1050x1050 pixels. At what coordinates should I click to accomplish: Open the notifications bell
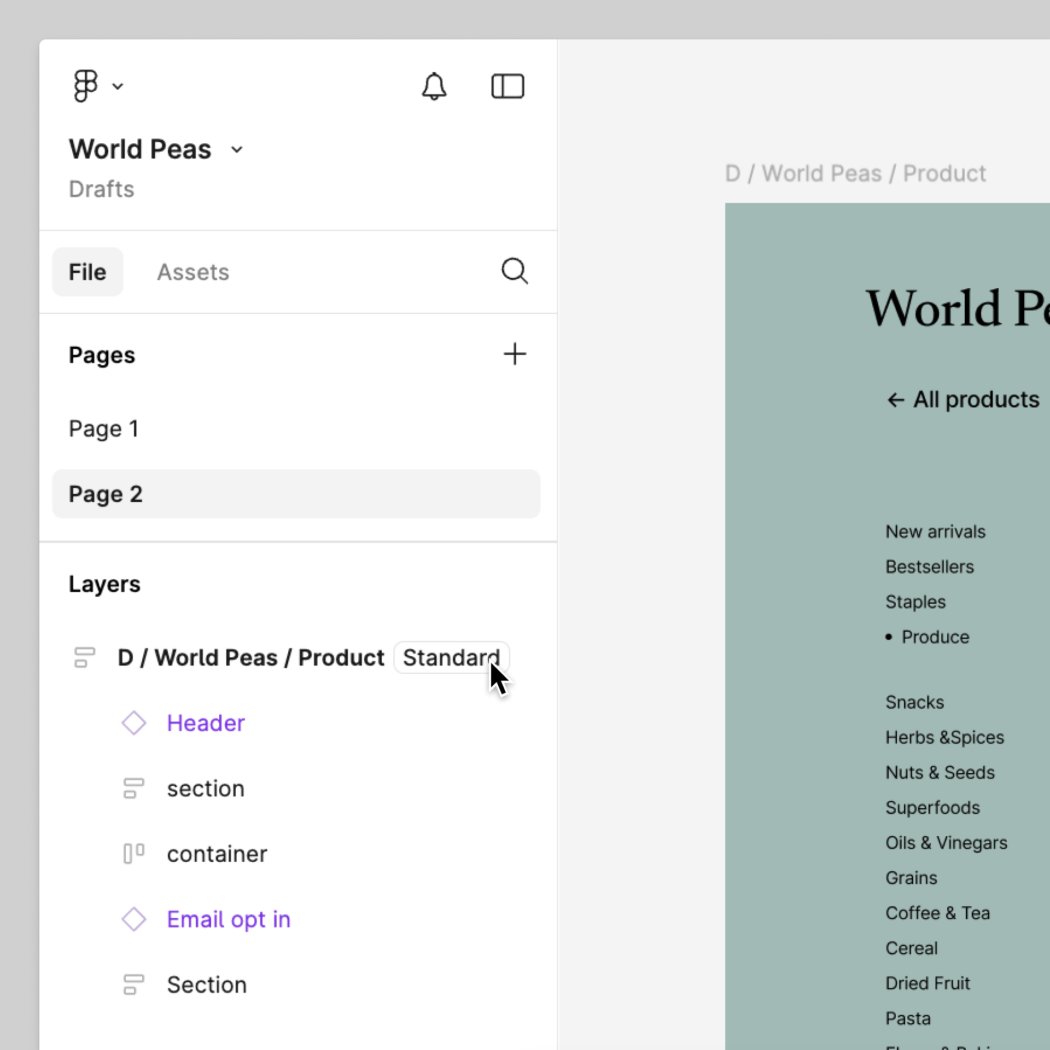(x=434, y=86)
